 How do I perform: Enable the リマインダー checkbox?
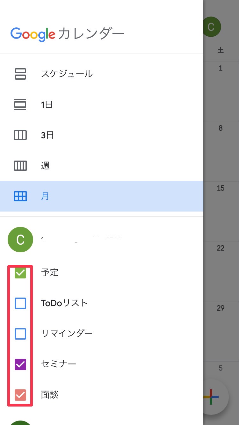20,334
